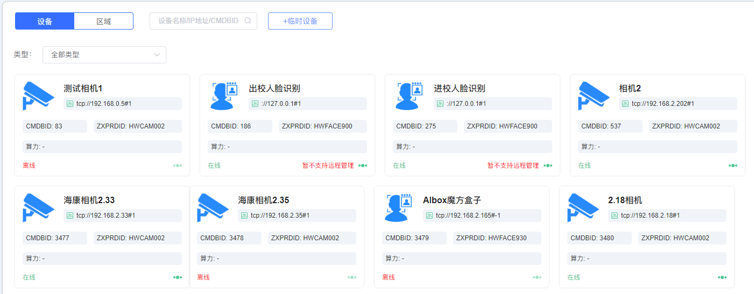Screen dimensions: 754x294
Task: Add a device with +临时设备 button
Action: point(300,21)
